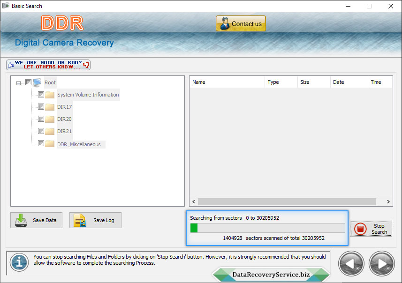
Task: Sort by the Name column header
Action: coord(227,82)
